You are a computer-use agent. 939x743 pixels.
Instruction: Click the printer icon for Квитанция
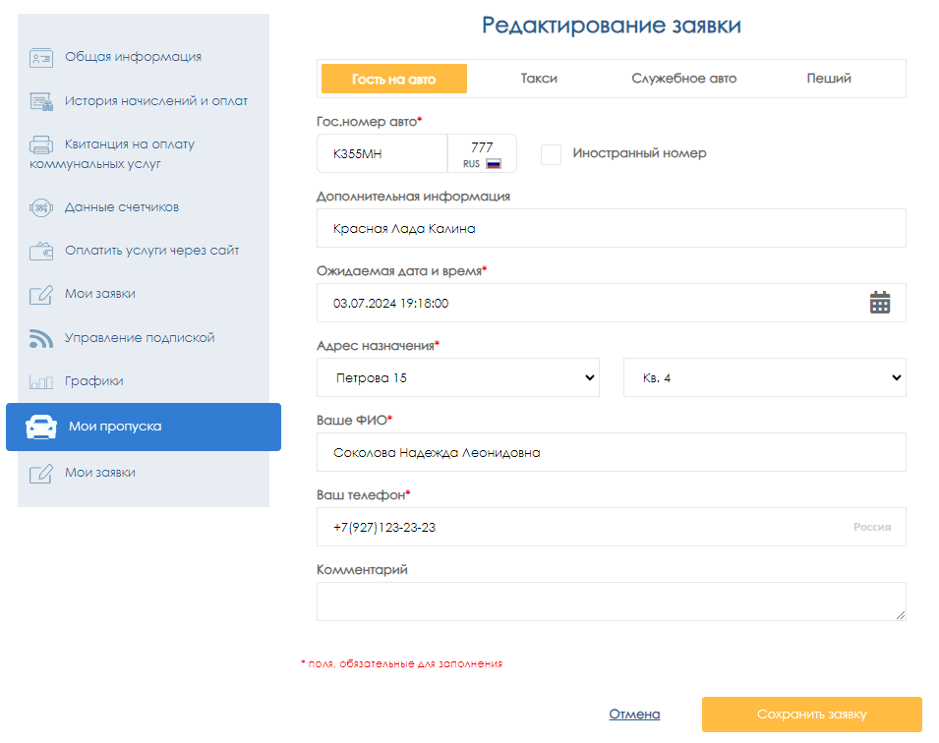pos(41,144)
